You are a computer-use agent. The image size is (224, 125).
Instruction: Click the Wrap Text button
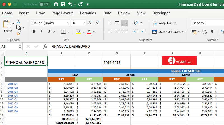[x=164, y=23]
